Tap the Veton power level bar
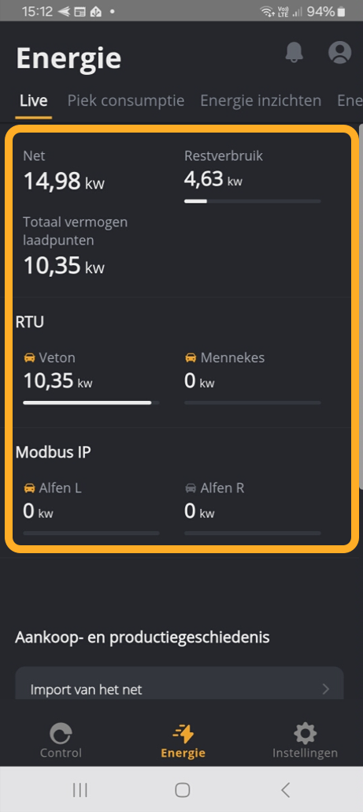Screen dimensions: 363x812 [x=91, y=402]
